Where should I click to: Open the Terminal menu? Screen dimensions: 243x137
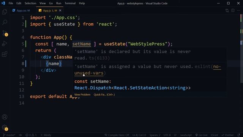[x=70, y=3]
